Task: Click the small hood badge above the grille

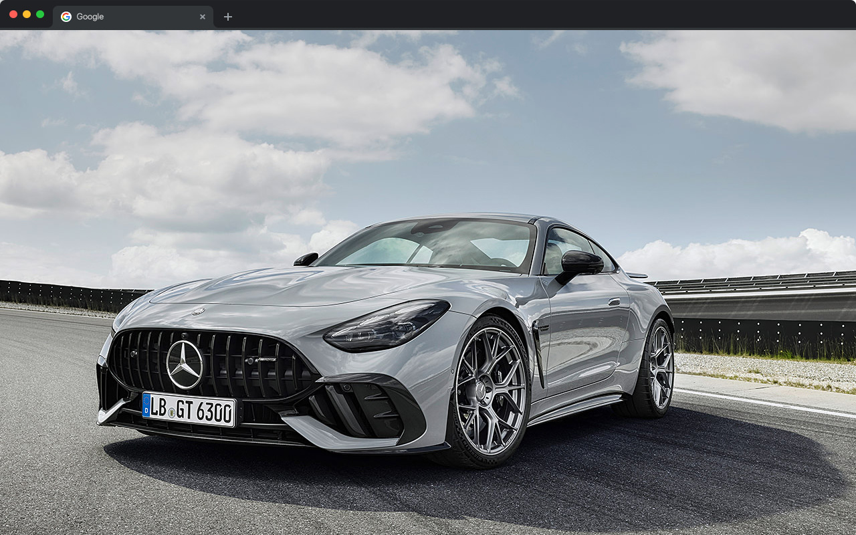Action: [x=198, y=311]
